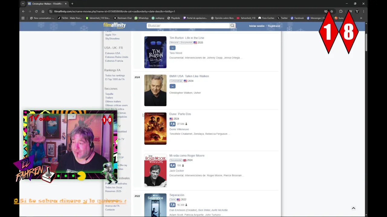Click the FilmAffinity logo

(x=114, y=26)
